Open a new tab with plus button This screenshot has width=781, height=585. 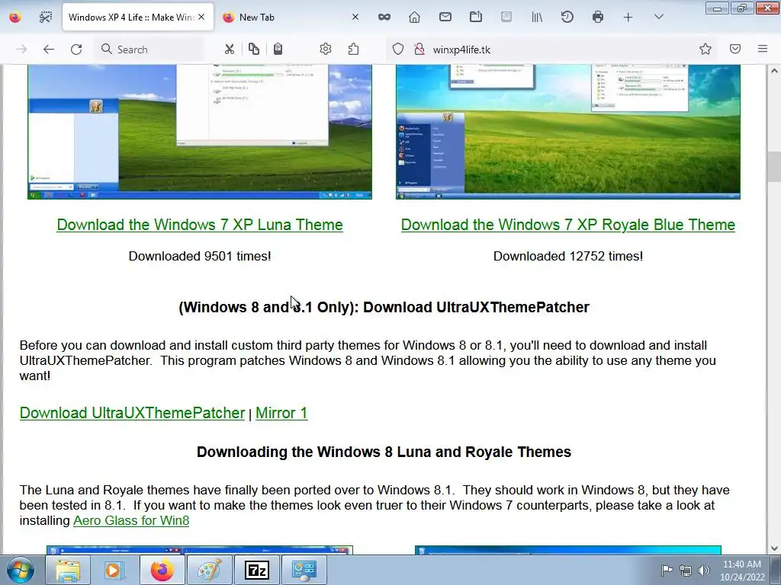[x=628, y=18]
